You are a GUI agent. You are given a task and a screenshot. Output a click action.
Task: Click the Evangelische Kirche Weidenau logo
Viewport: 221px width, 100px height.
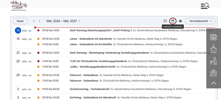19,6
